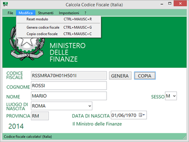This screenshot has height=142, width=189.
Task: Click the COPIA button
Action: point(145,76)
